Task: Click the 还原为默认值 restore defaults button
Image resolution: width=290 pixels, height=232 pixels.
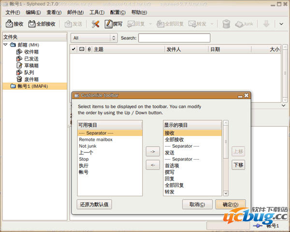Action: click(95, 204)
